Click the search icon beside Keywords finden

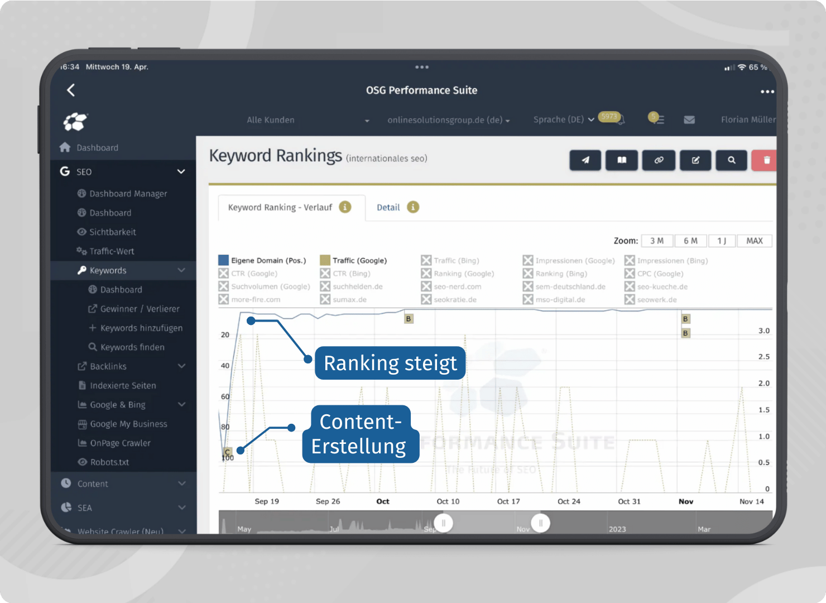pyautogui.click(x=93, y=347)
